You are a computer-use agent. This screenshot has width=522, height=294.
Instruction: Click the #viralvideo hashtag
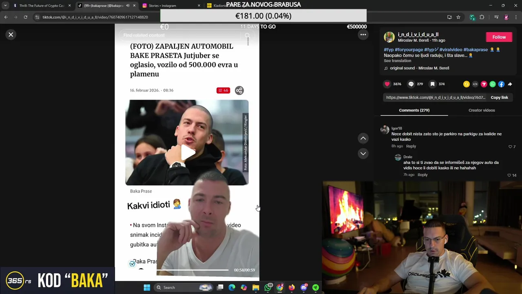(x=451, y=50)
